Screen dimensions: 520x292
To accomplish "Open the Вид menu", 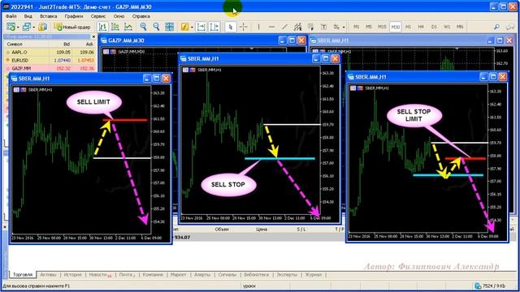I will pos(28,16).
